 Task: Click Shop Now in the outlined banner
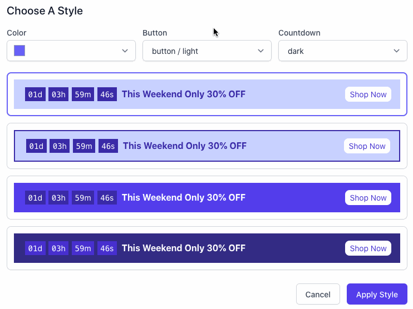[x=367, y=146]
